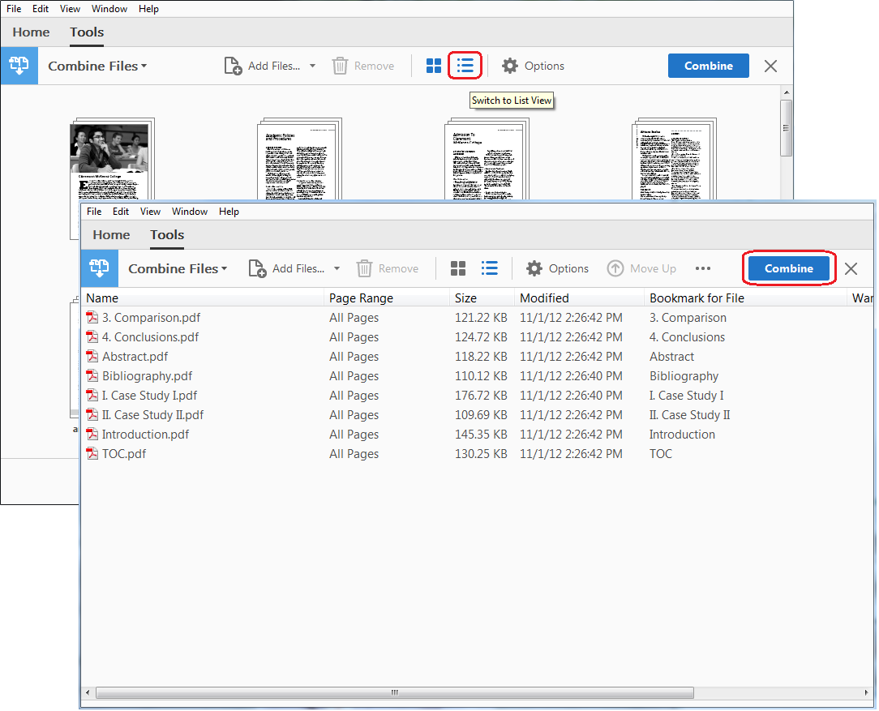Click Add Files icon in front window
Viewport: 879px width, 711px height.
[x=257, y=268]
